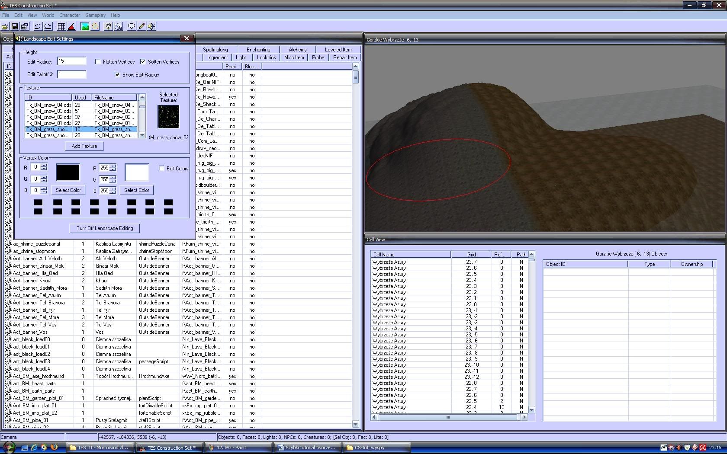Enable the Flatten Vertices checkbox

click(98, 62)
